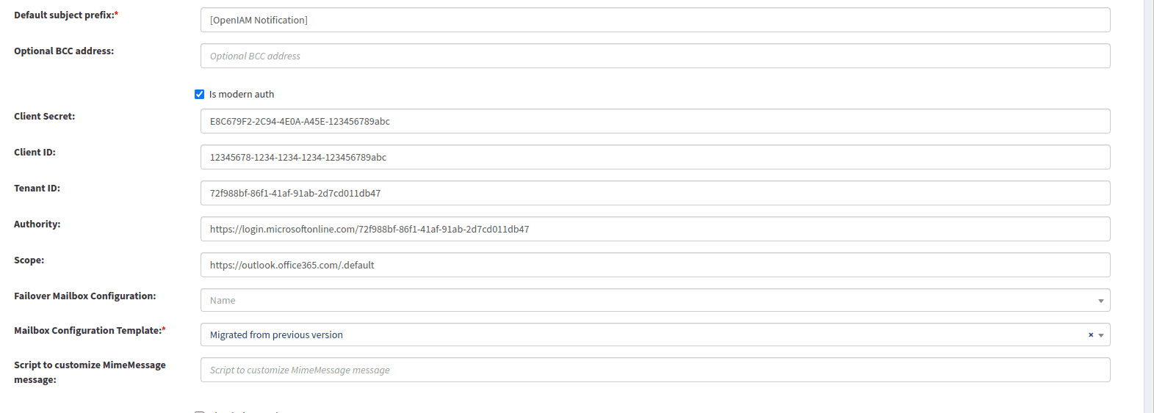Screen dimensions: 1154x413
Task: Click the vertical scrollbar on the right
Action: click(1149, 206)
